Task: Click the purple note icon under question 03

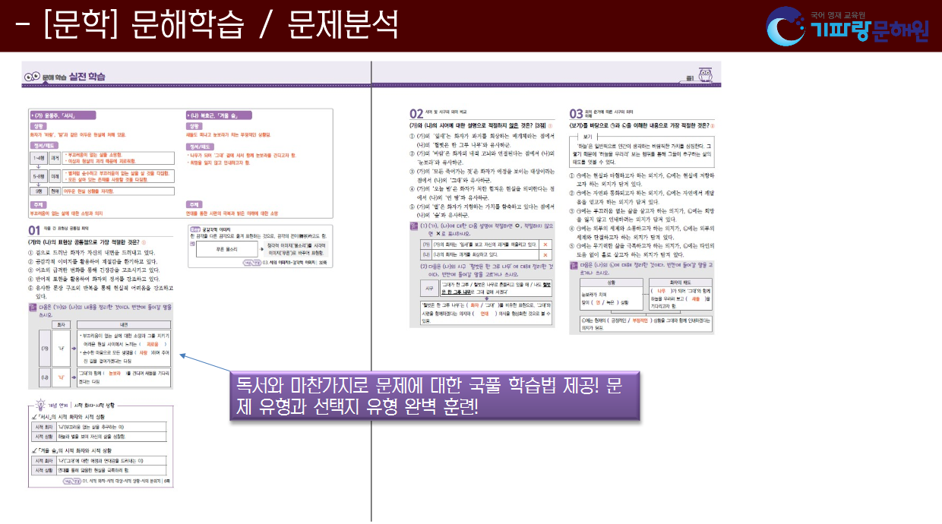Action: (x=574, y=266)
